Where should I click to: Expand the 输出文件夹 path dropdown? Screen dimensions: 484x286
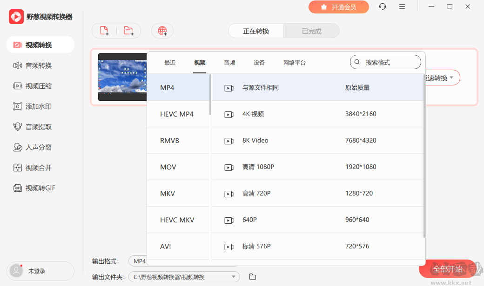[235, 276]
